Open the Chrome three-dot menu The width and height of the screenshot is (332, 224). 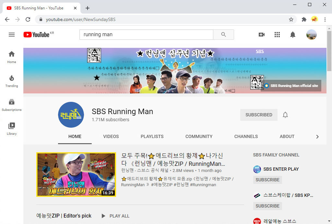tap(325, 19)
